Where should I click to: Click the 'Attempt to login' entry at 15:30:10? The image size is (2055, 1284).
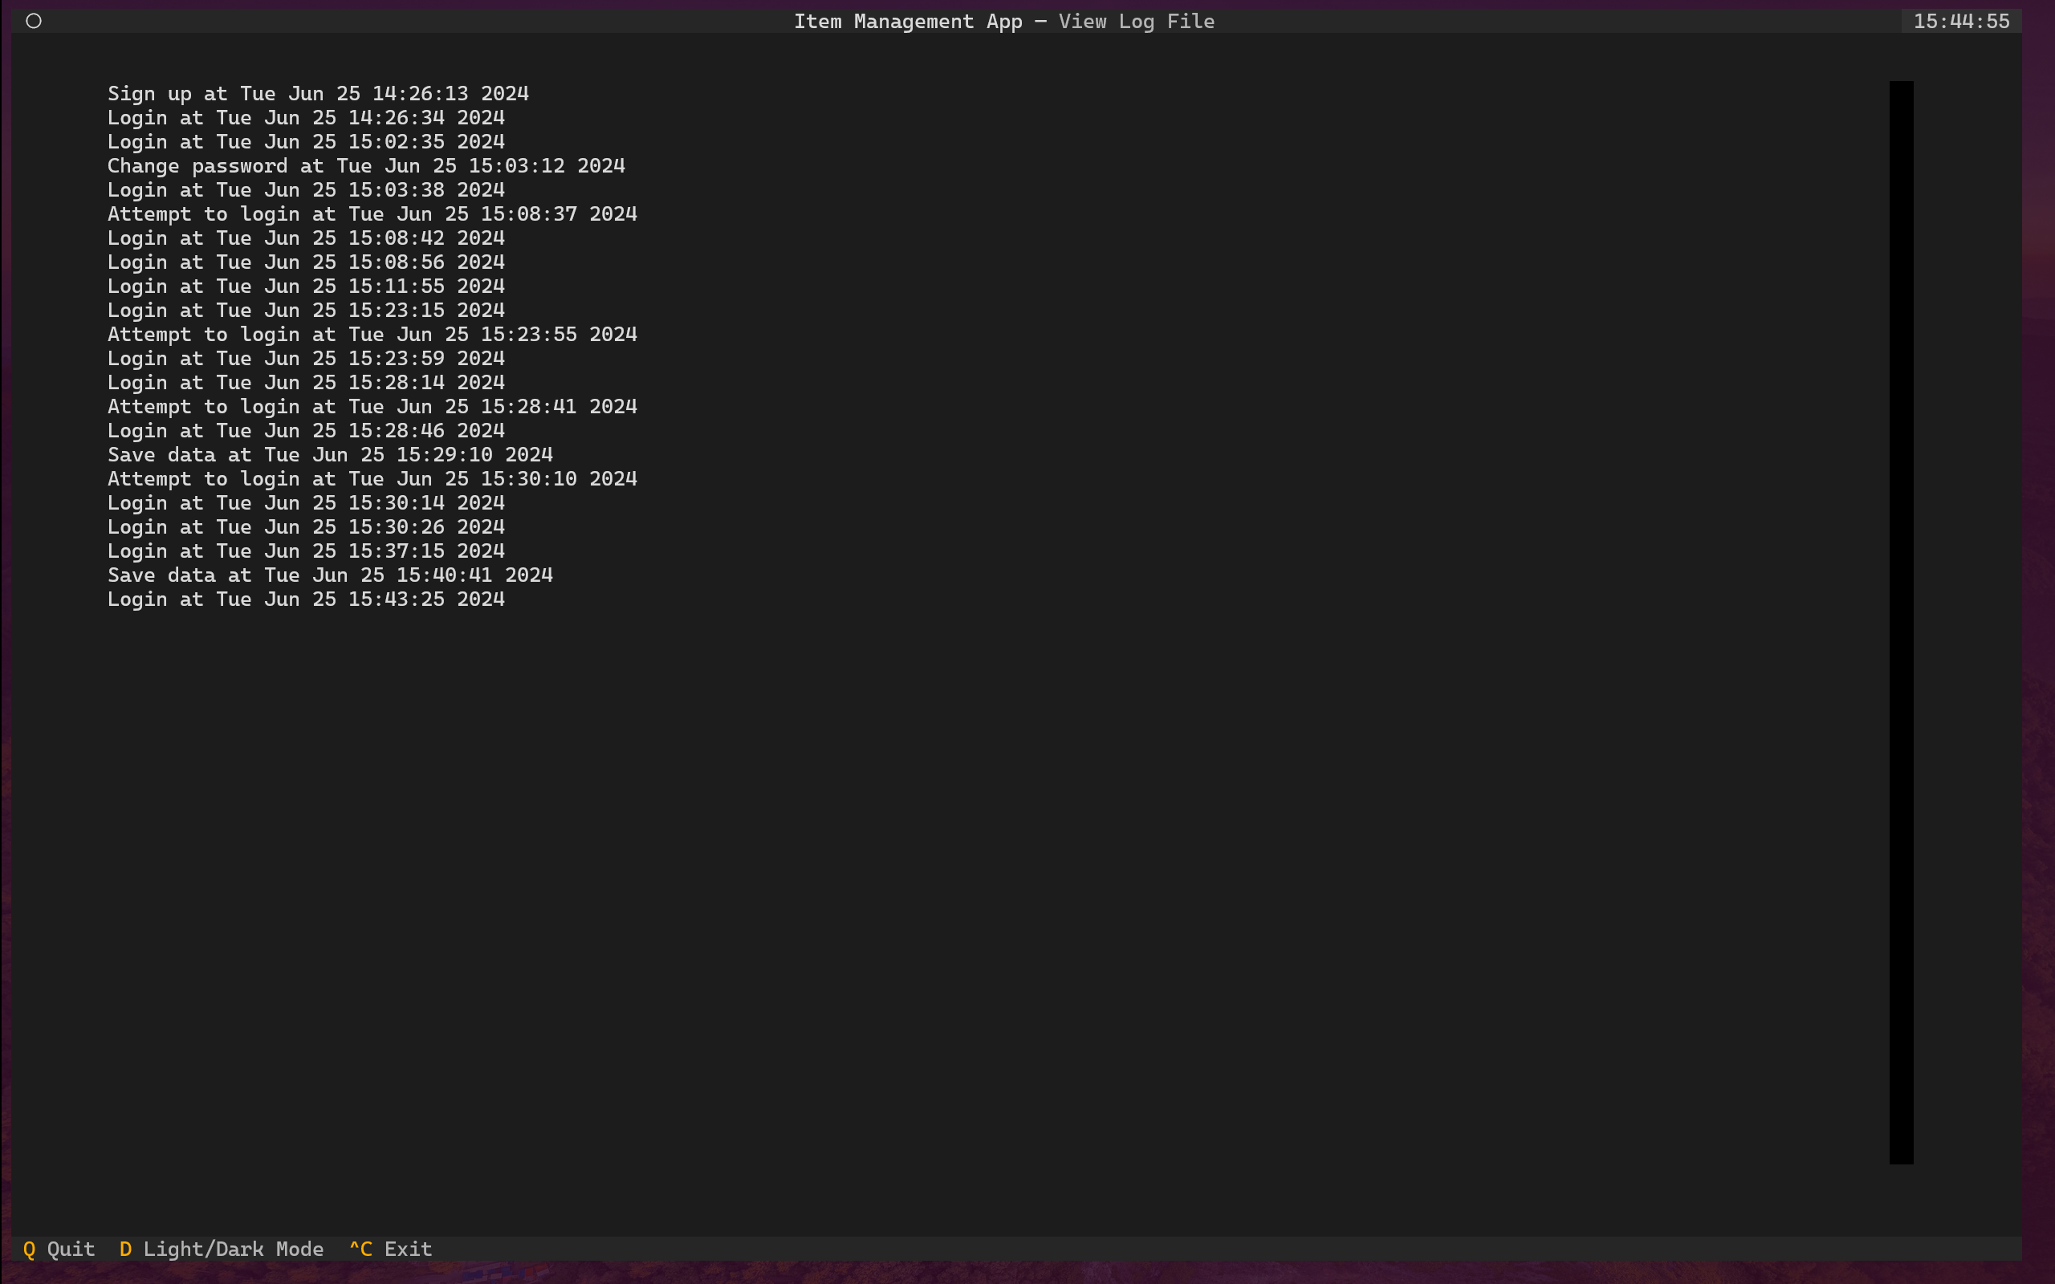pyautogui.click(x=372, y=478)
